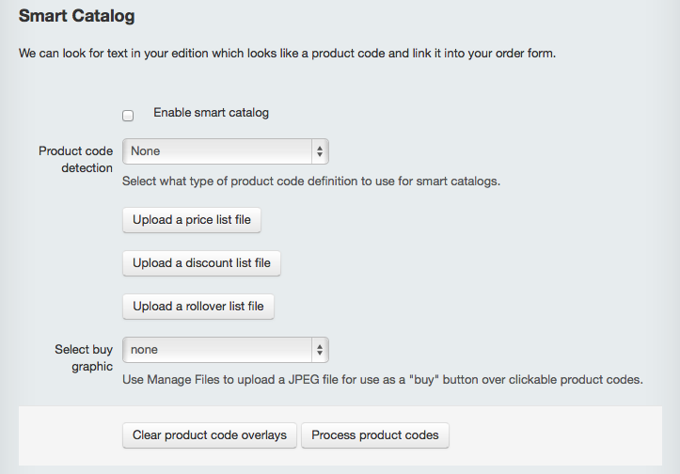The height and width of the screenshot is (474, 680).
Task: Click the 'Product code detection' field label
Action: pos(76,160)
